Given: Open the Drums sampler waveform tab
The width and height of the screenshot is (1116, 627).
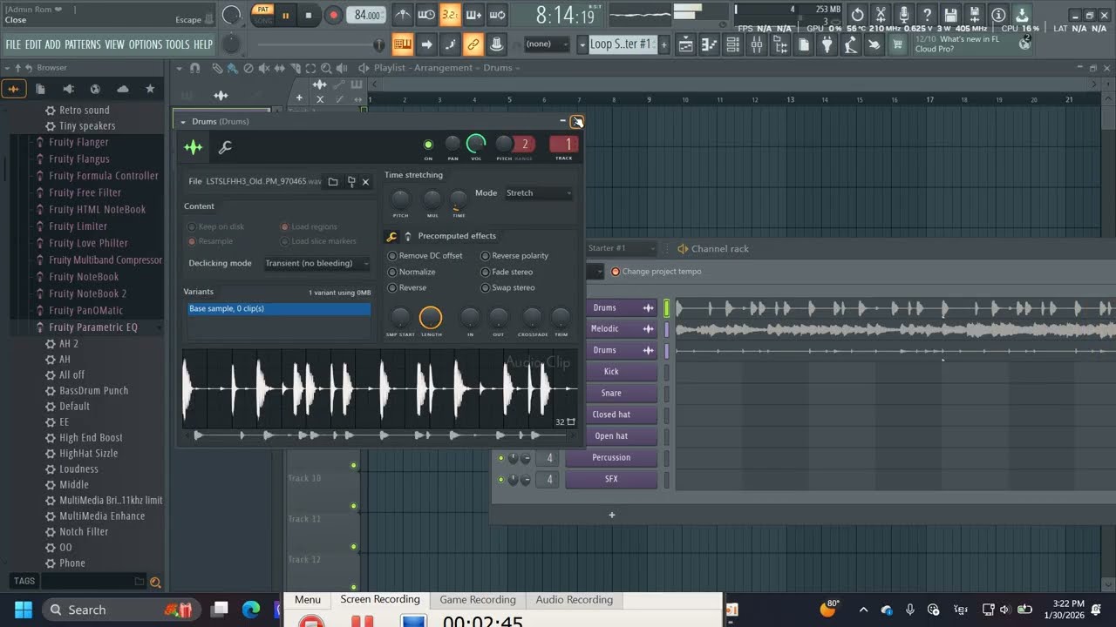Looking at the screenshot, I should point(194,147).
